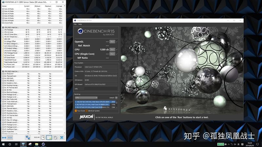The height and width of the screenshot is (147, 262).
Task: Open Cinebench Help menu
Action: pyautogui.click(x=80, y=24)
